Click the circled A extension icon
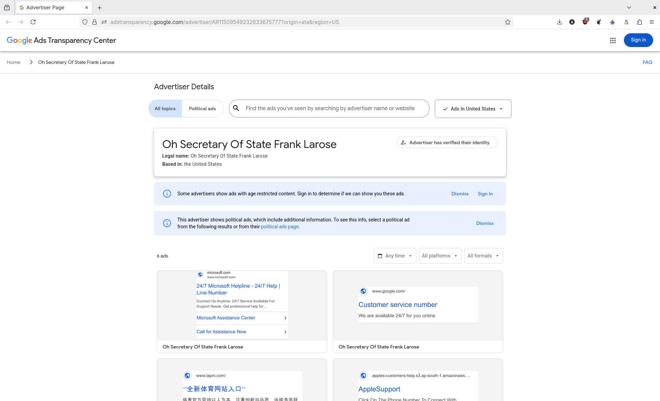Viewport: 660px width, 401px height. click(x=572, y=22)
